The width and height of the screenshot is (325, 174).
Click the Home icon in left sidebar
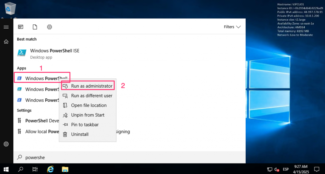(x=6, y=42)
